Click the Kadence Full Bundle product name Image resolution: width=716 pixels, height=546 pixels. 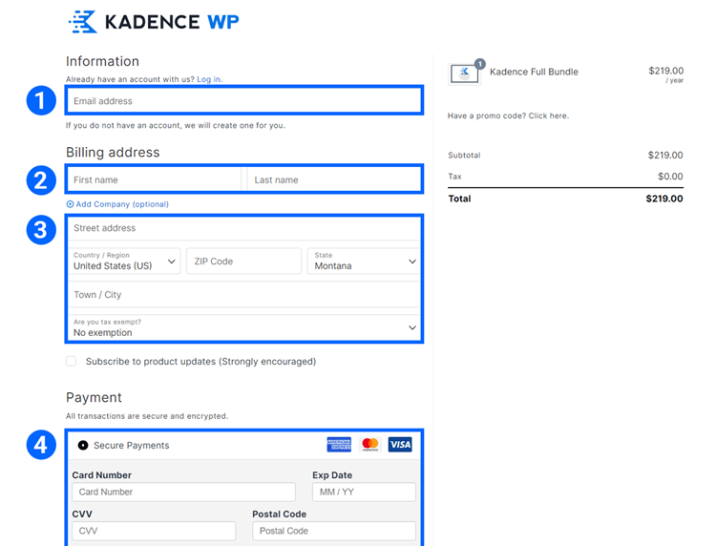(x=534, y=72)
